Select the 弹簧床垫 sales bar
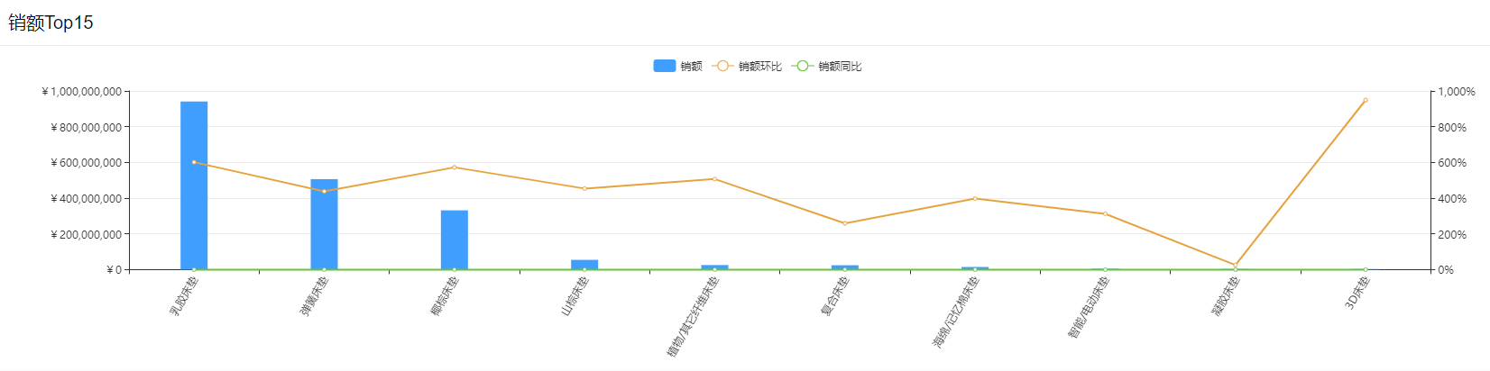Screen dimensions: 1490x371 click(324, 225)
